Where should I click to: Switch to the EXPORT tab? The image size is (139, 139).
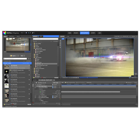point(93,33)
